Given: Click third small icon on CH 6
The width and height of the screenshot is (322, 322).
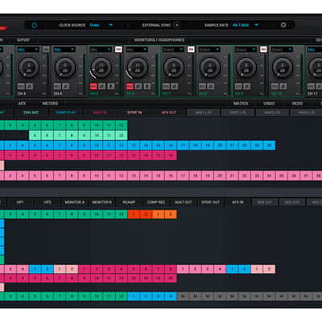Looking at the screenshot, I should [x=147, y=86].
